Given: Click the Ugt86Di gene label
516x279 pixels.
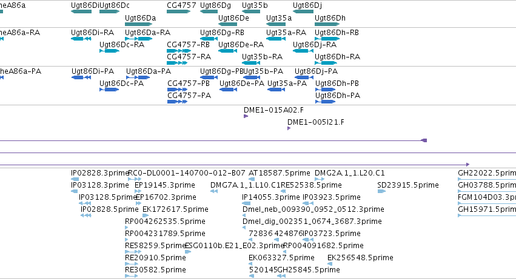Looking at the screenshot, I should (85, 5).
